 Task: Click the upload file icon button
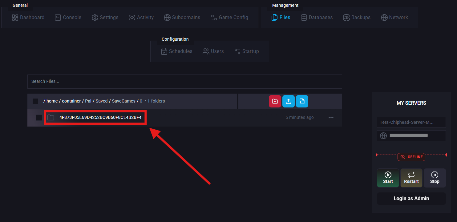(289, 101)
